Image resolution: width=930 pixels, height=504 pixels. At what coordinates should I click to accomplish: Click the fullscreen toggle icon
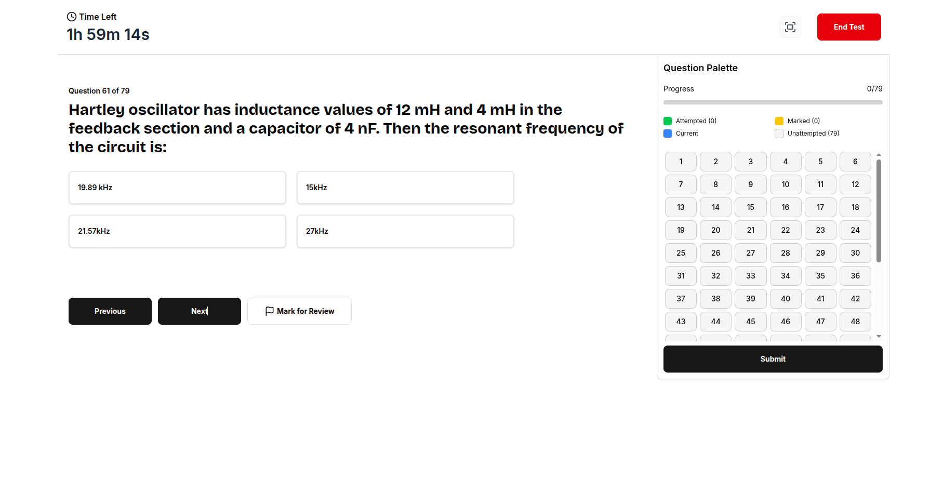790,27
